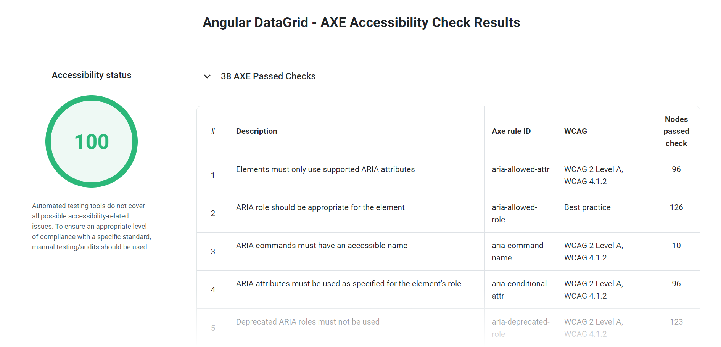Click the Nodes passed check column header
Screen dimensions: 721x347
pos(676,131)
